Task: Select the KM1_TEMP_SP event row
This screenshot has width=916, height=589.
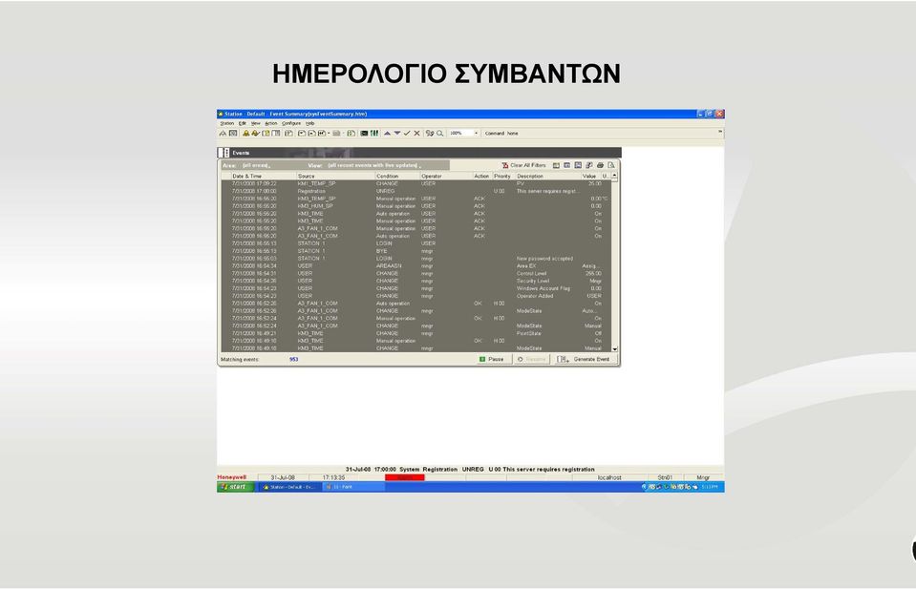Action: 415,183
